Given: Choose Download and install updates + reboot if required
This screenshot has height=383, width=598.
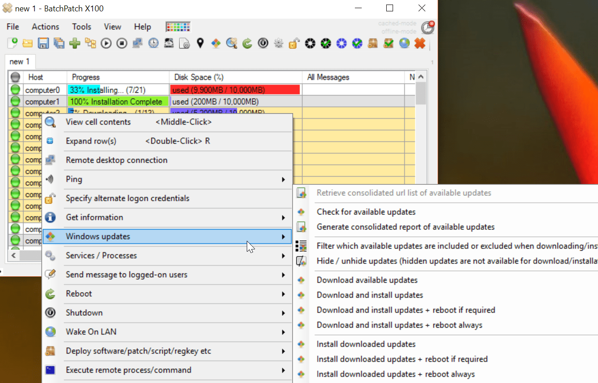Looking at the screenshot, I should 446,310.
